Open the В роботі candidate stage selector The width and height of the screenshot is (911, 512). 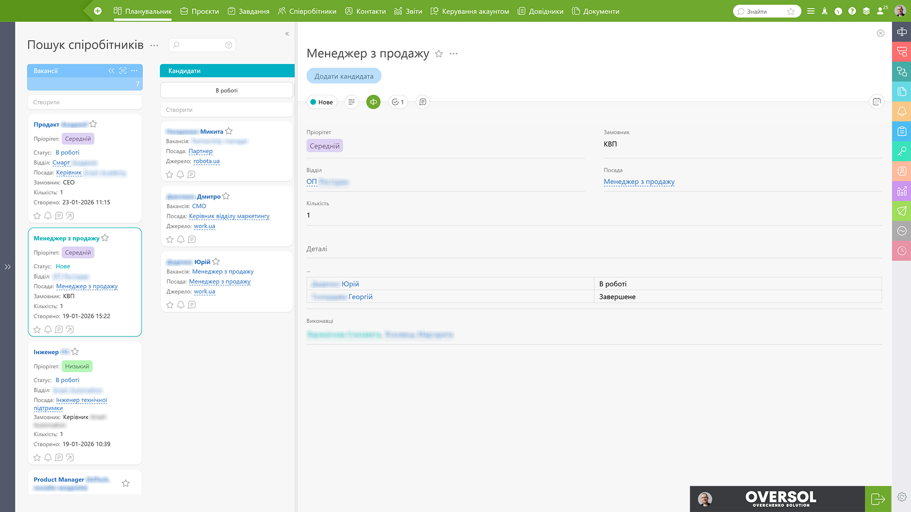pyautogui.click(x=227, y=90)
